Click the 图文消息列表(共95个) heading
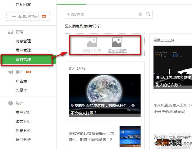Image resolution: width=192 pixels, height=150 pixels. pos(83,26)
